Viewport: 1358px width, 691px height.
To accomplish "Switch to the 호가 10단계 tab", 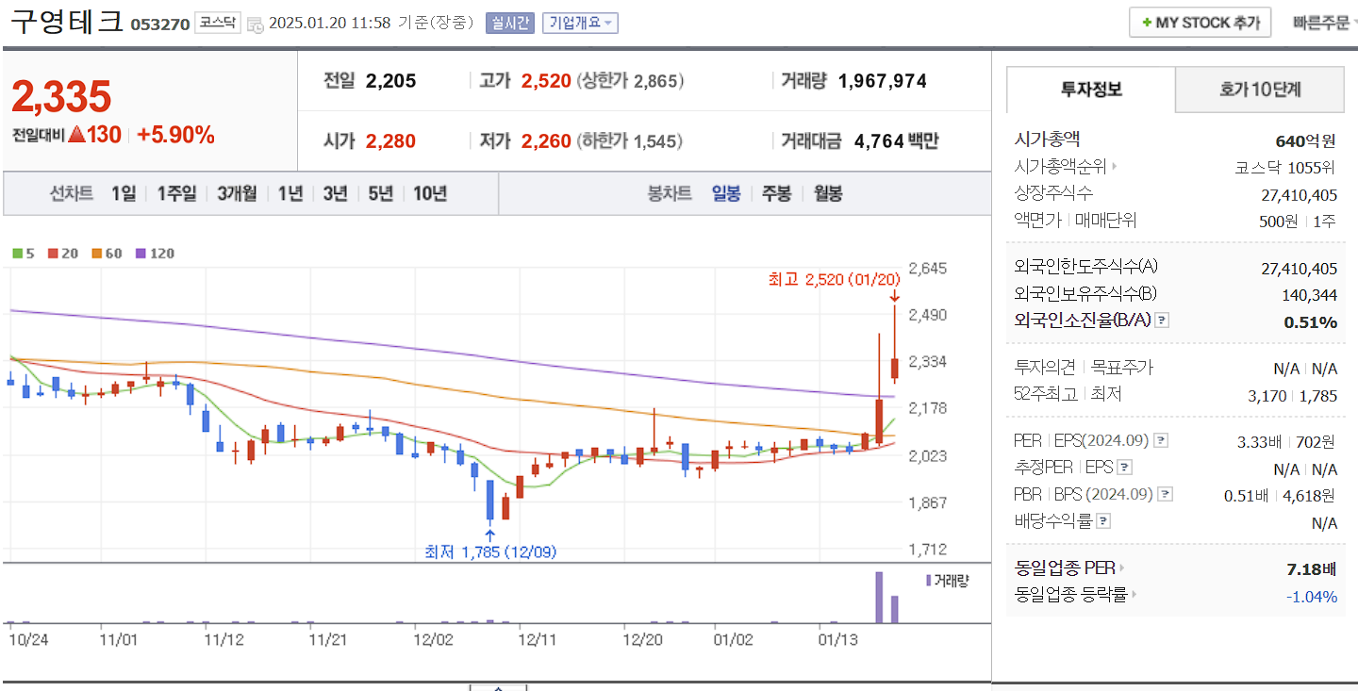I will pos(1259,90).
